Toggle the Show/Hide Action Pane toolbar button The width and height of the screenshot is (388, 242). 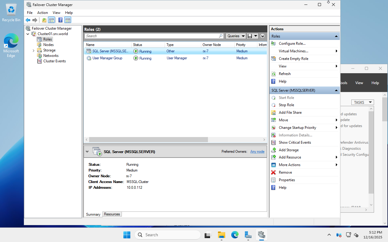coord(68,20)
